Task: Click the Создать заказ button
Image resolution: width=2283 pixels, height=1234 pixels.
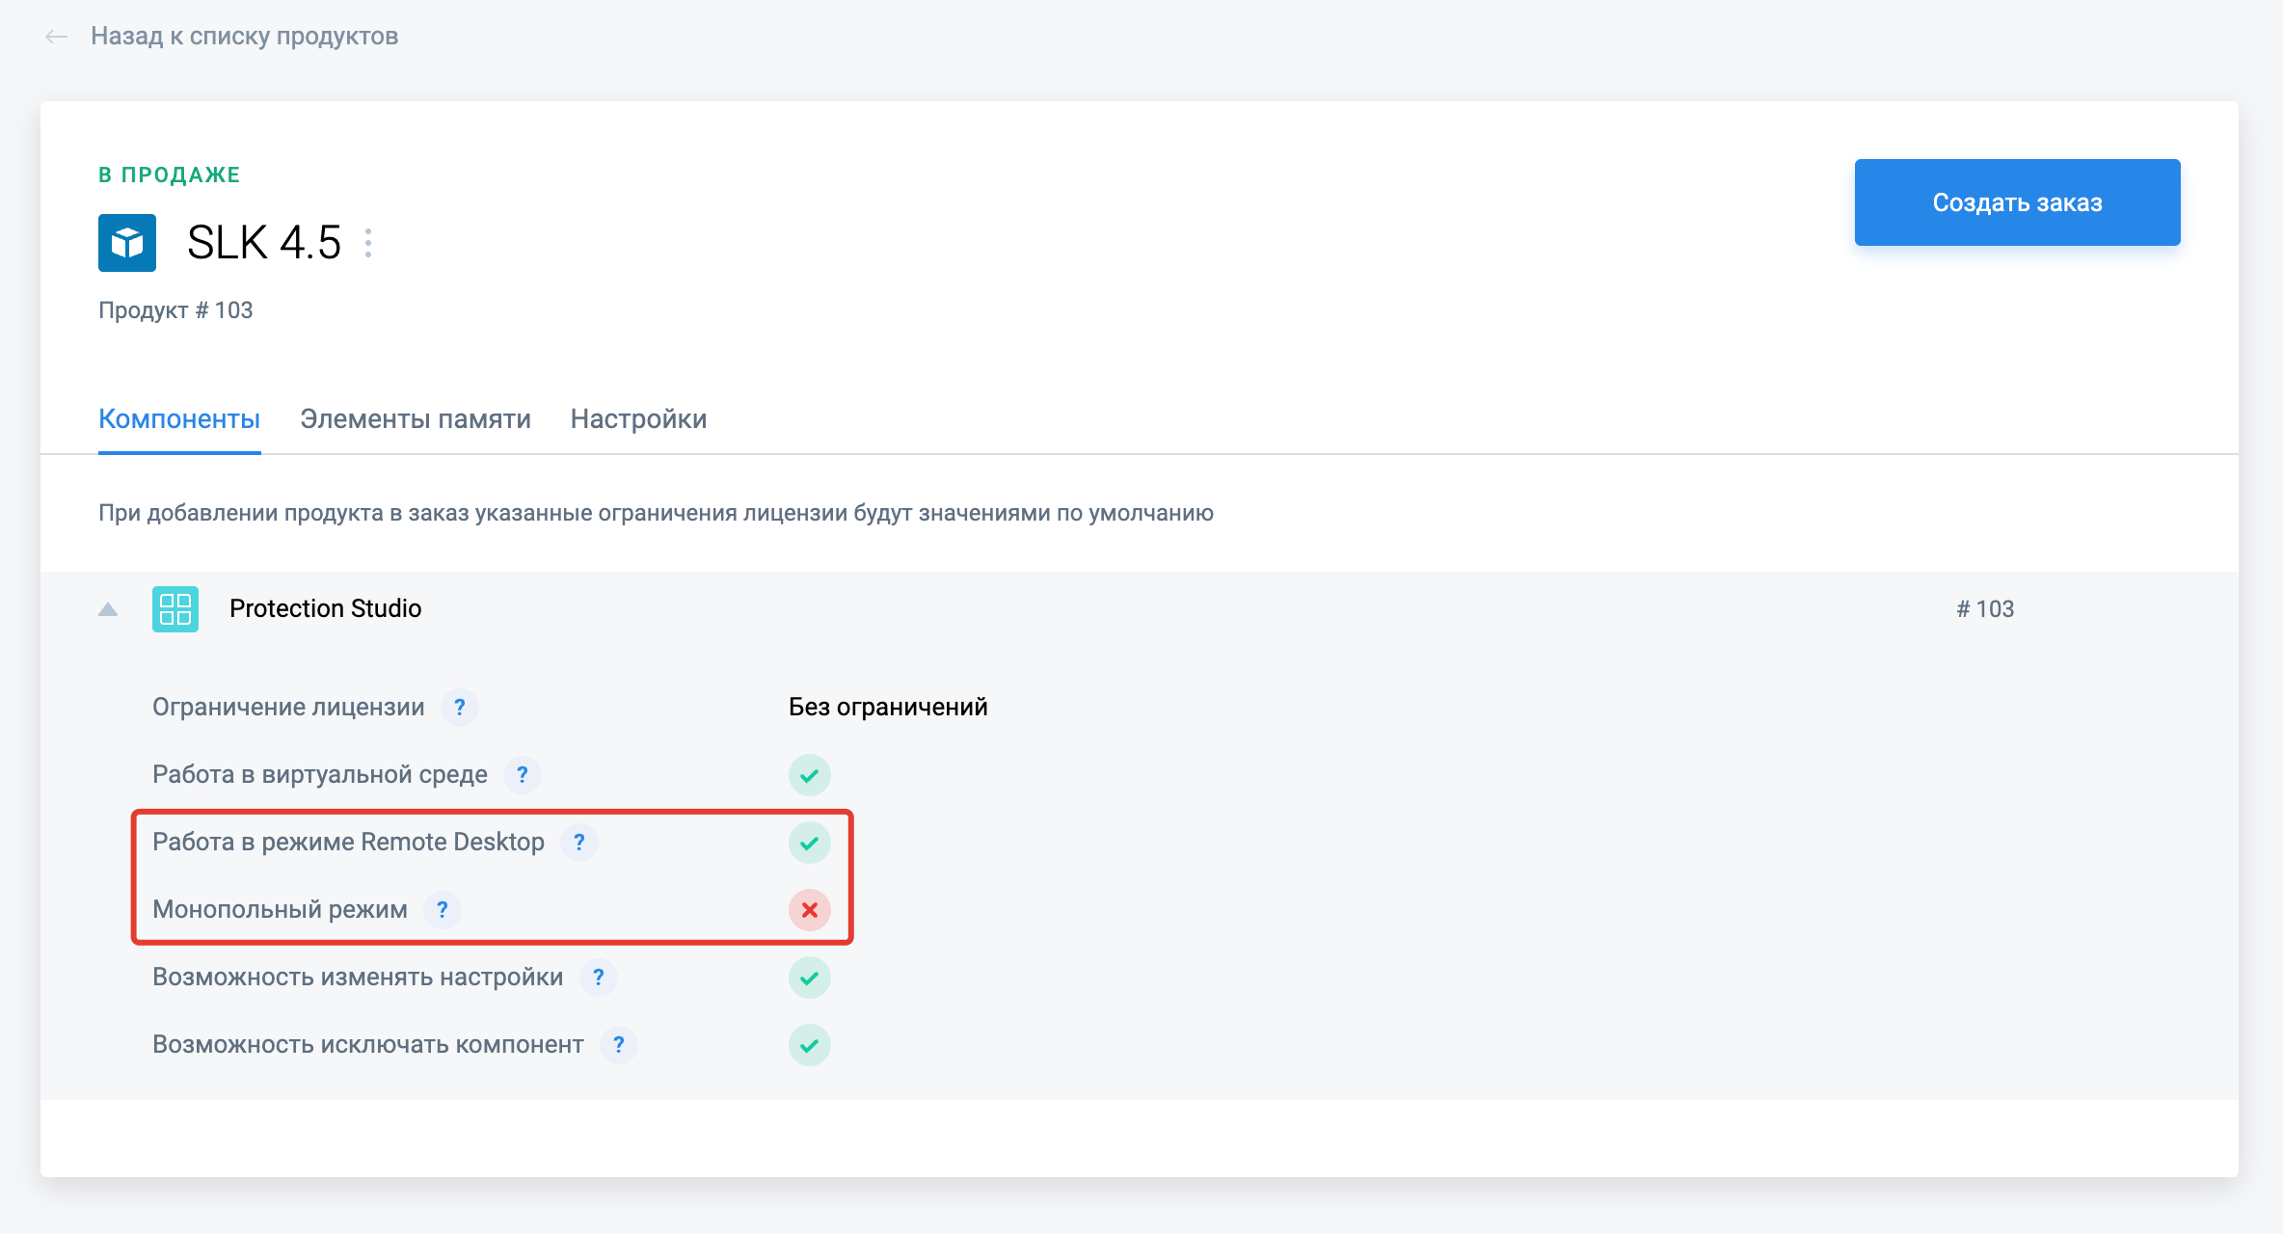Action: coord(2017,202)
